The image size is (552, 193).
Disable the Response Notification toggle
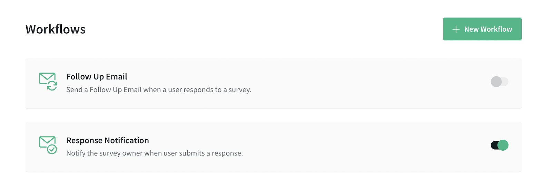[x=499, y=145]
